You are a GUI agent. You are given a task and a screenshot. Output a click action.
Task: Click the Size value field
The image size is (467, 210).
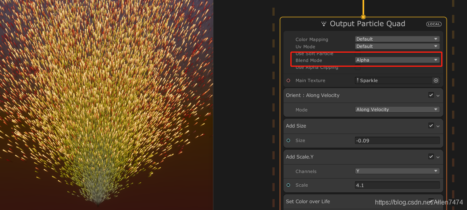[x=397, y=140]
